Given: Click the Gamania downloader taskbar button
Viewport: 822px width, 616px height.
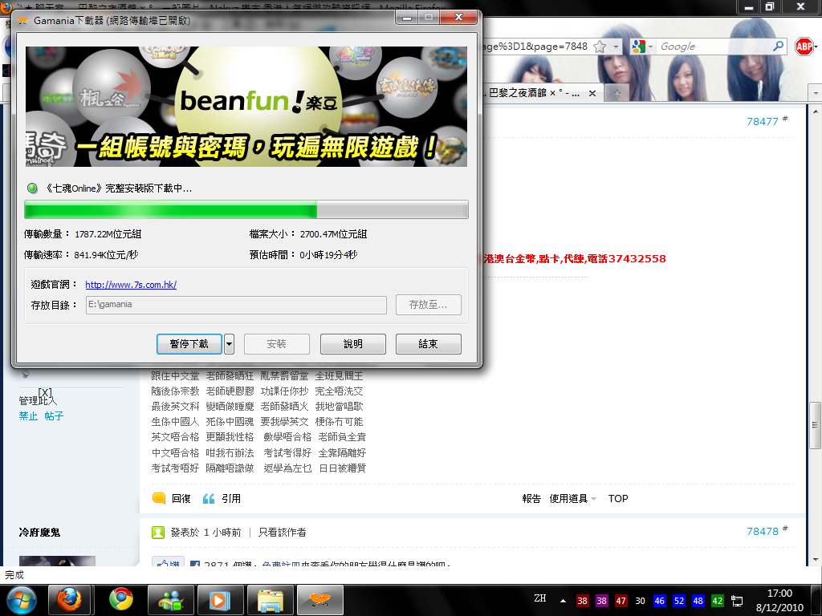Looking at the screenshot, I should click(x=320, y=600).
